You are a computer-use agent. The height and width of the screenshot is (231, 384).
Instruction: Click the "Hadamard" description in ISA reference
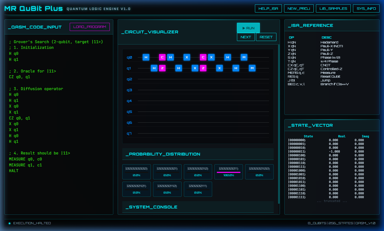pos(329,42)
